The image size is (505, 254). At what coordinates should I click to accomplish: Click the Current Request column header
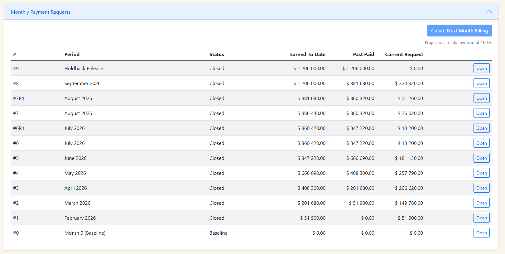coord(404,55)
